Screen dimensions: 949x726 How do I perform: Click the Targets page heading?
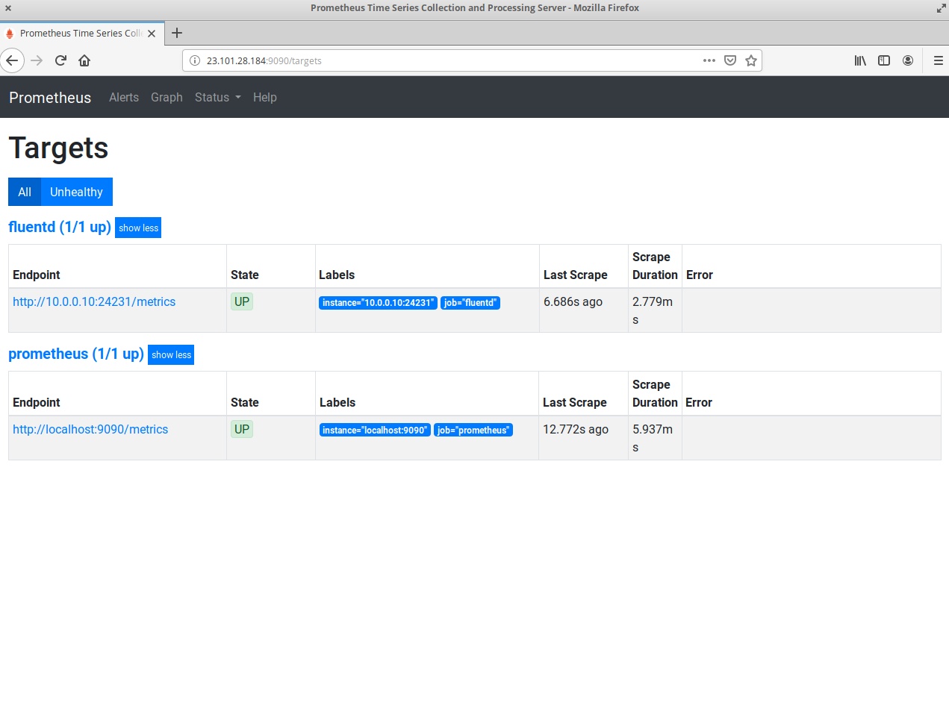coord(58,148)
